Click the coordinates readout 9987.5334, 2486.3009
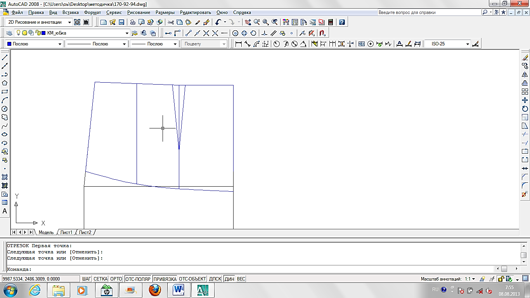This screenshot has height=298, width=530. [x=40, y=279]
